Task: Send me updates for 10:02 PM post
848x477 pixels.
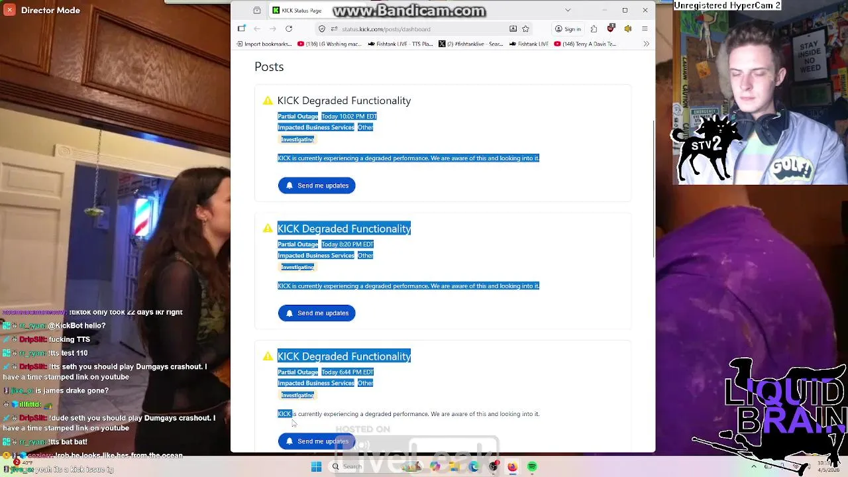Action: [317, 185]
